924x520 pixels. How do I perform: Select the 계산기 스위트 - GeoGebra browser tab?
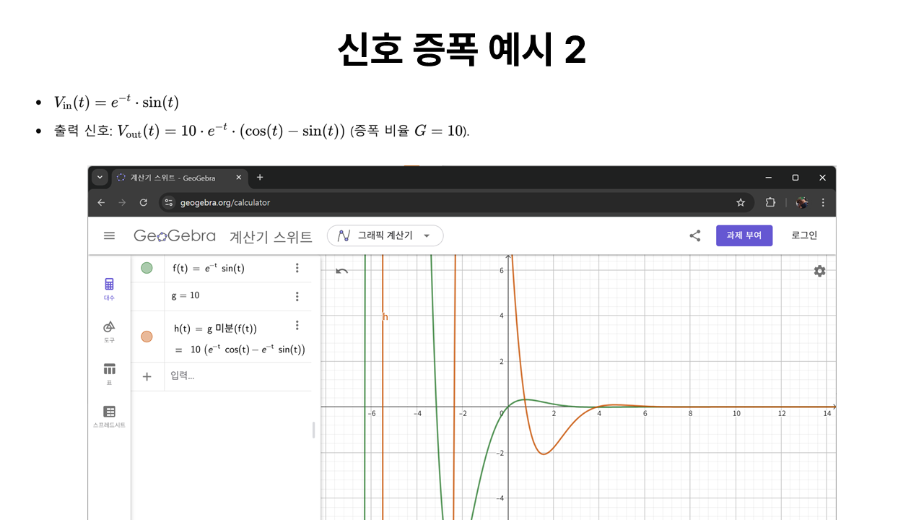click(x=179, y=178)
